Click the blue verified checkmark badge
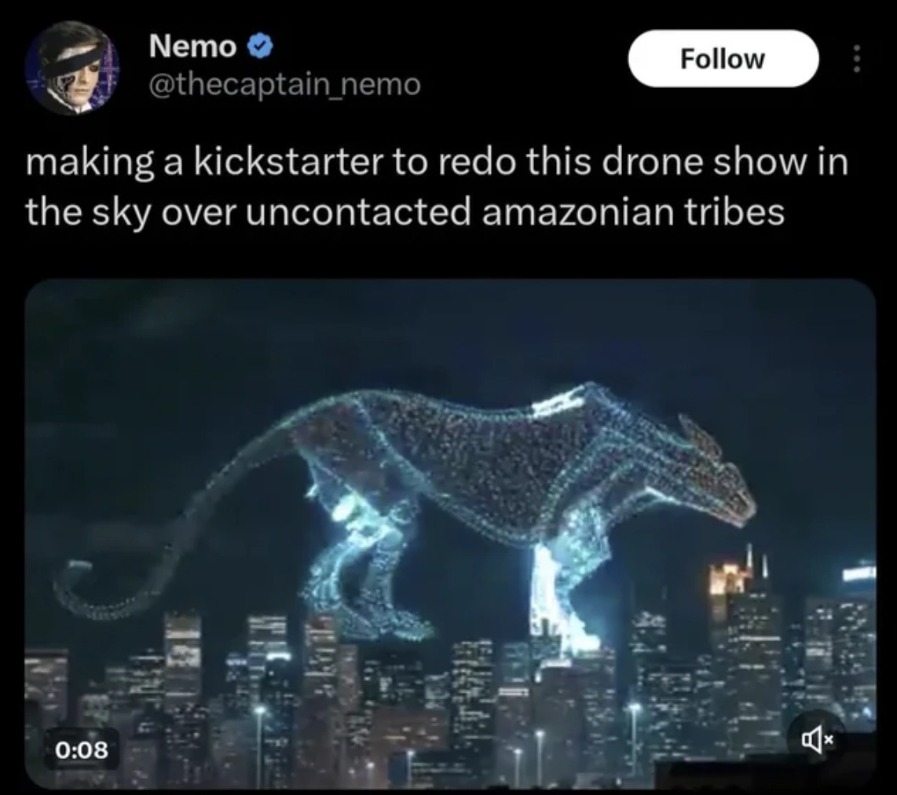 pyautogui.click(x=260, y=46)
